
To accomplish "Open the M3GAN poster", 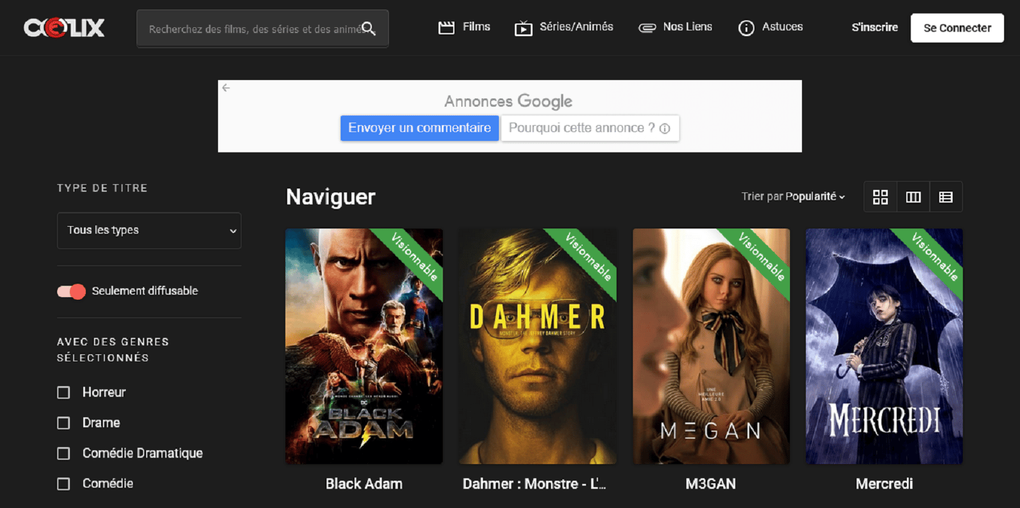I will click(711, 346).
